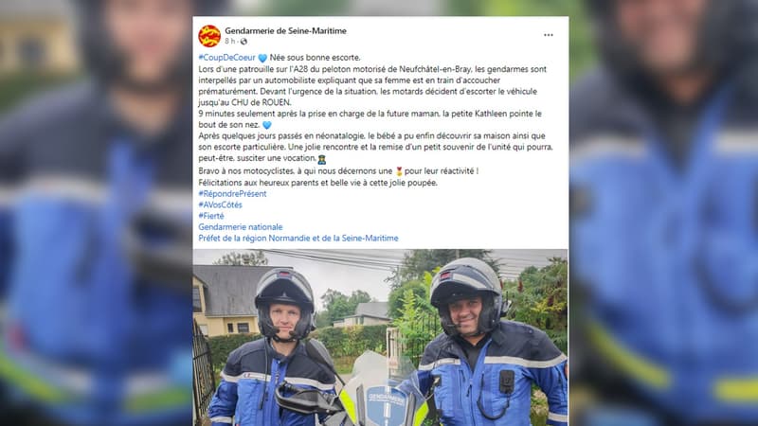The height and width of the screenshot is (426, 758).
Task: Click the blue heart emoji after CoupDeCoeur
Action: tap(262, 58)
